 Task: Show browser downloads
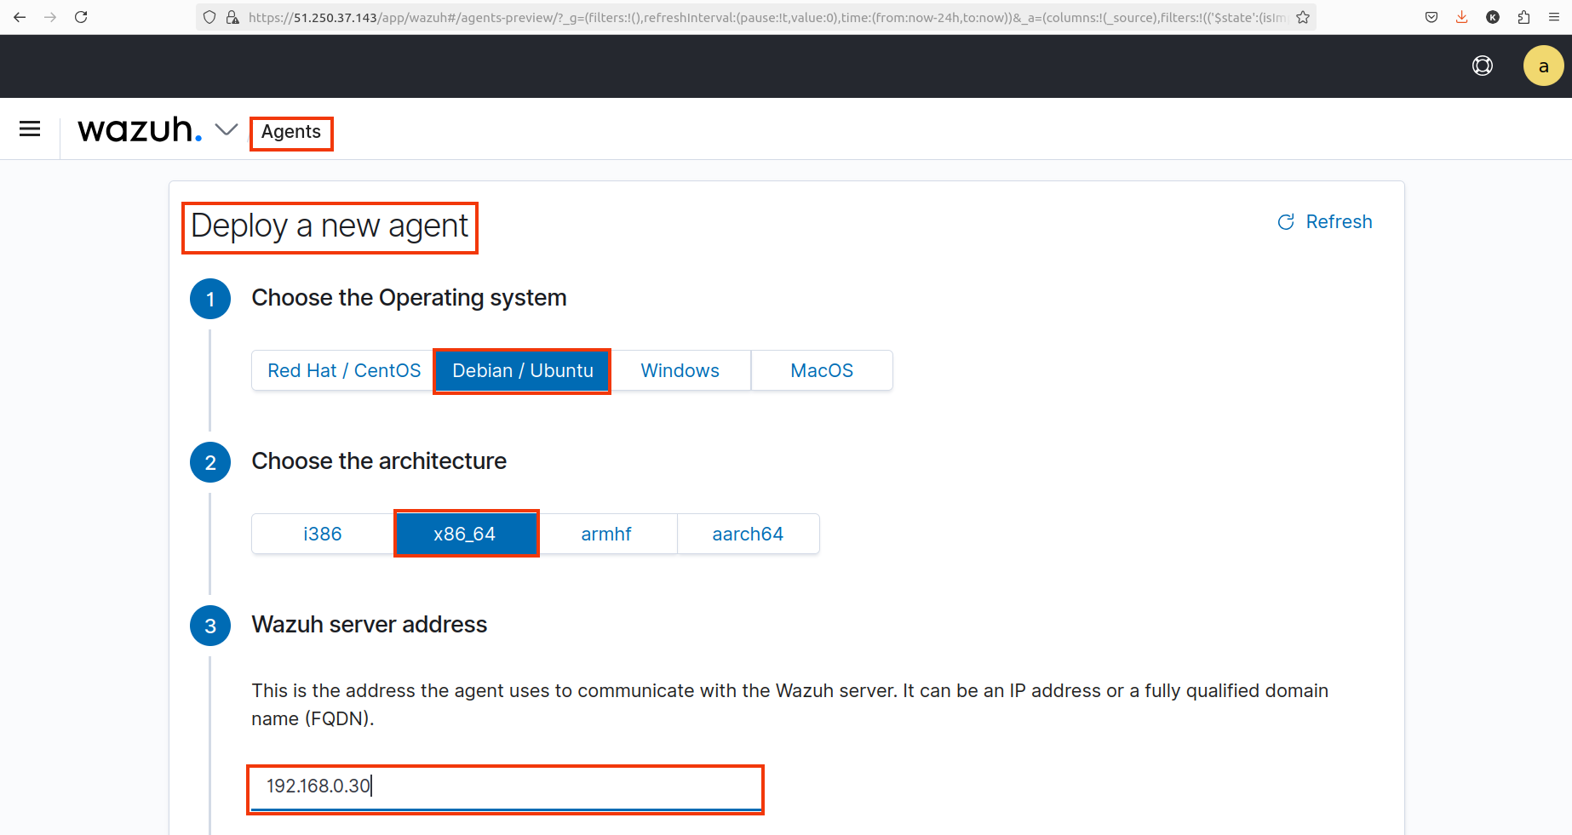tap(1462, 17)
